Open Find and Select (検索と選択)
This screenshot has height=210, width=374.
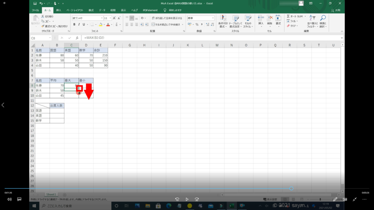click(323, 22)
